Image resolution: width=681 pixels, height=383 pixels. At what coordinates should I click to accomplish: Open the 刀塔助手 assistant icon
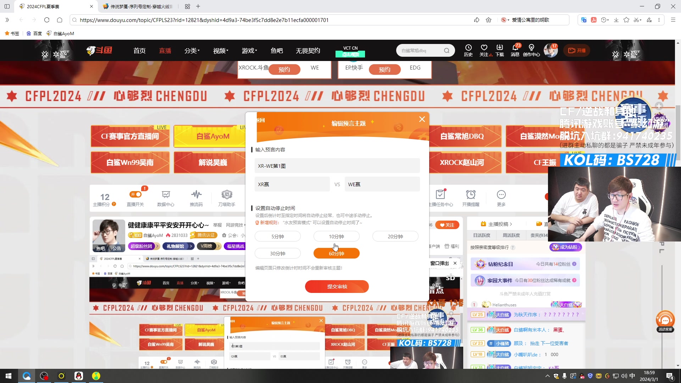(x=227, y=198)
